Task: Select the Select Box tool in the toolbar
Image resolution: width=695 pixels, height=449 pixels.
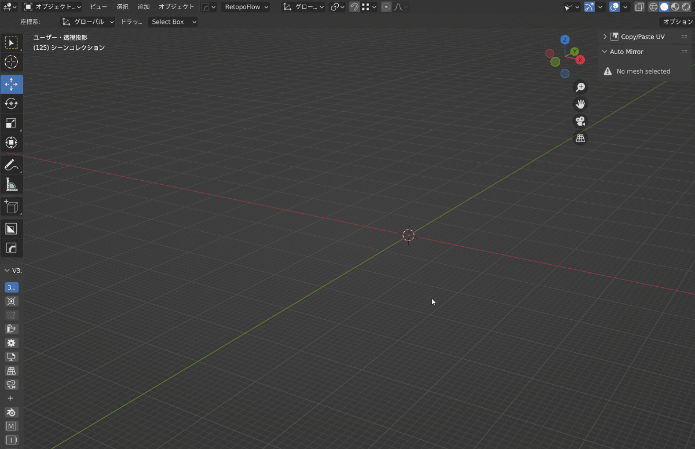Action: [x=12, y=43]
